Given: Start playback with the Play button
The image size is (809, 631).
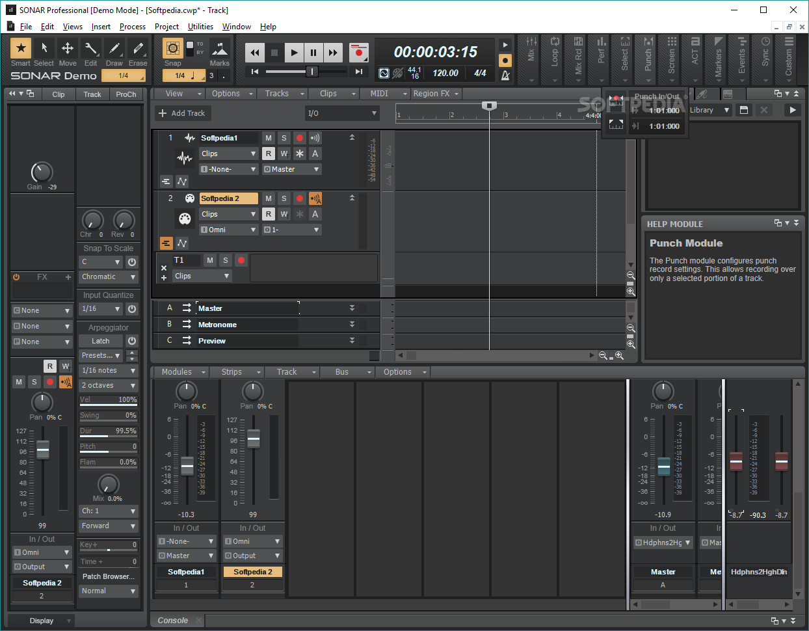Looking at the screenshot, I should (x=294, y=53).
